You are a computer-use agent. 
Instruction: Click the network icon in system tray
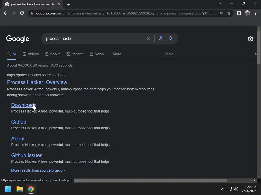[x=230, y=189]
